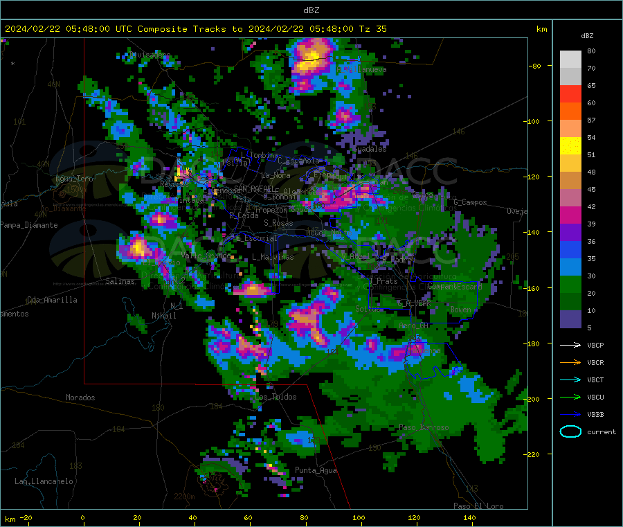
Task: Pick the light blue 35-30 dBZ swatch
Action: [x=570, y=267]
